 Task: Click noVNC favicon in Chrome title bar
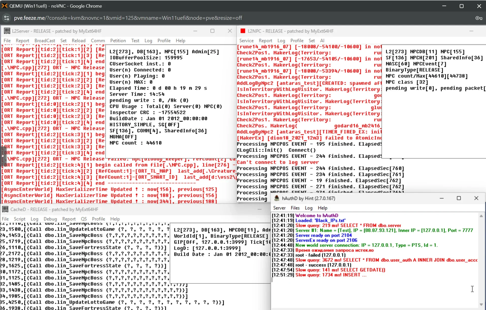pos(4,6)
